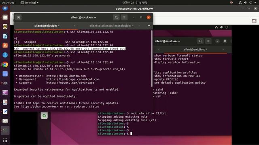Launch Files from the dock
Viewport: 259px width, 145px height.
[5, 17]
